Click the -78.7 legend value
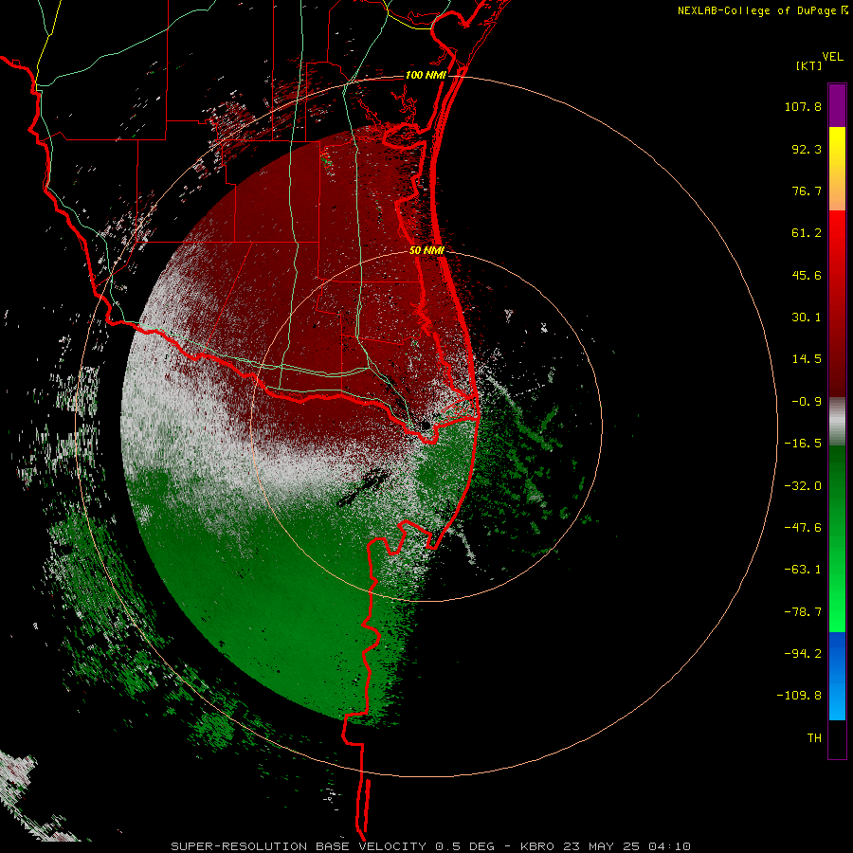Viewport: 853px width, 853px height. 803,612
